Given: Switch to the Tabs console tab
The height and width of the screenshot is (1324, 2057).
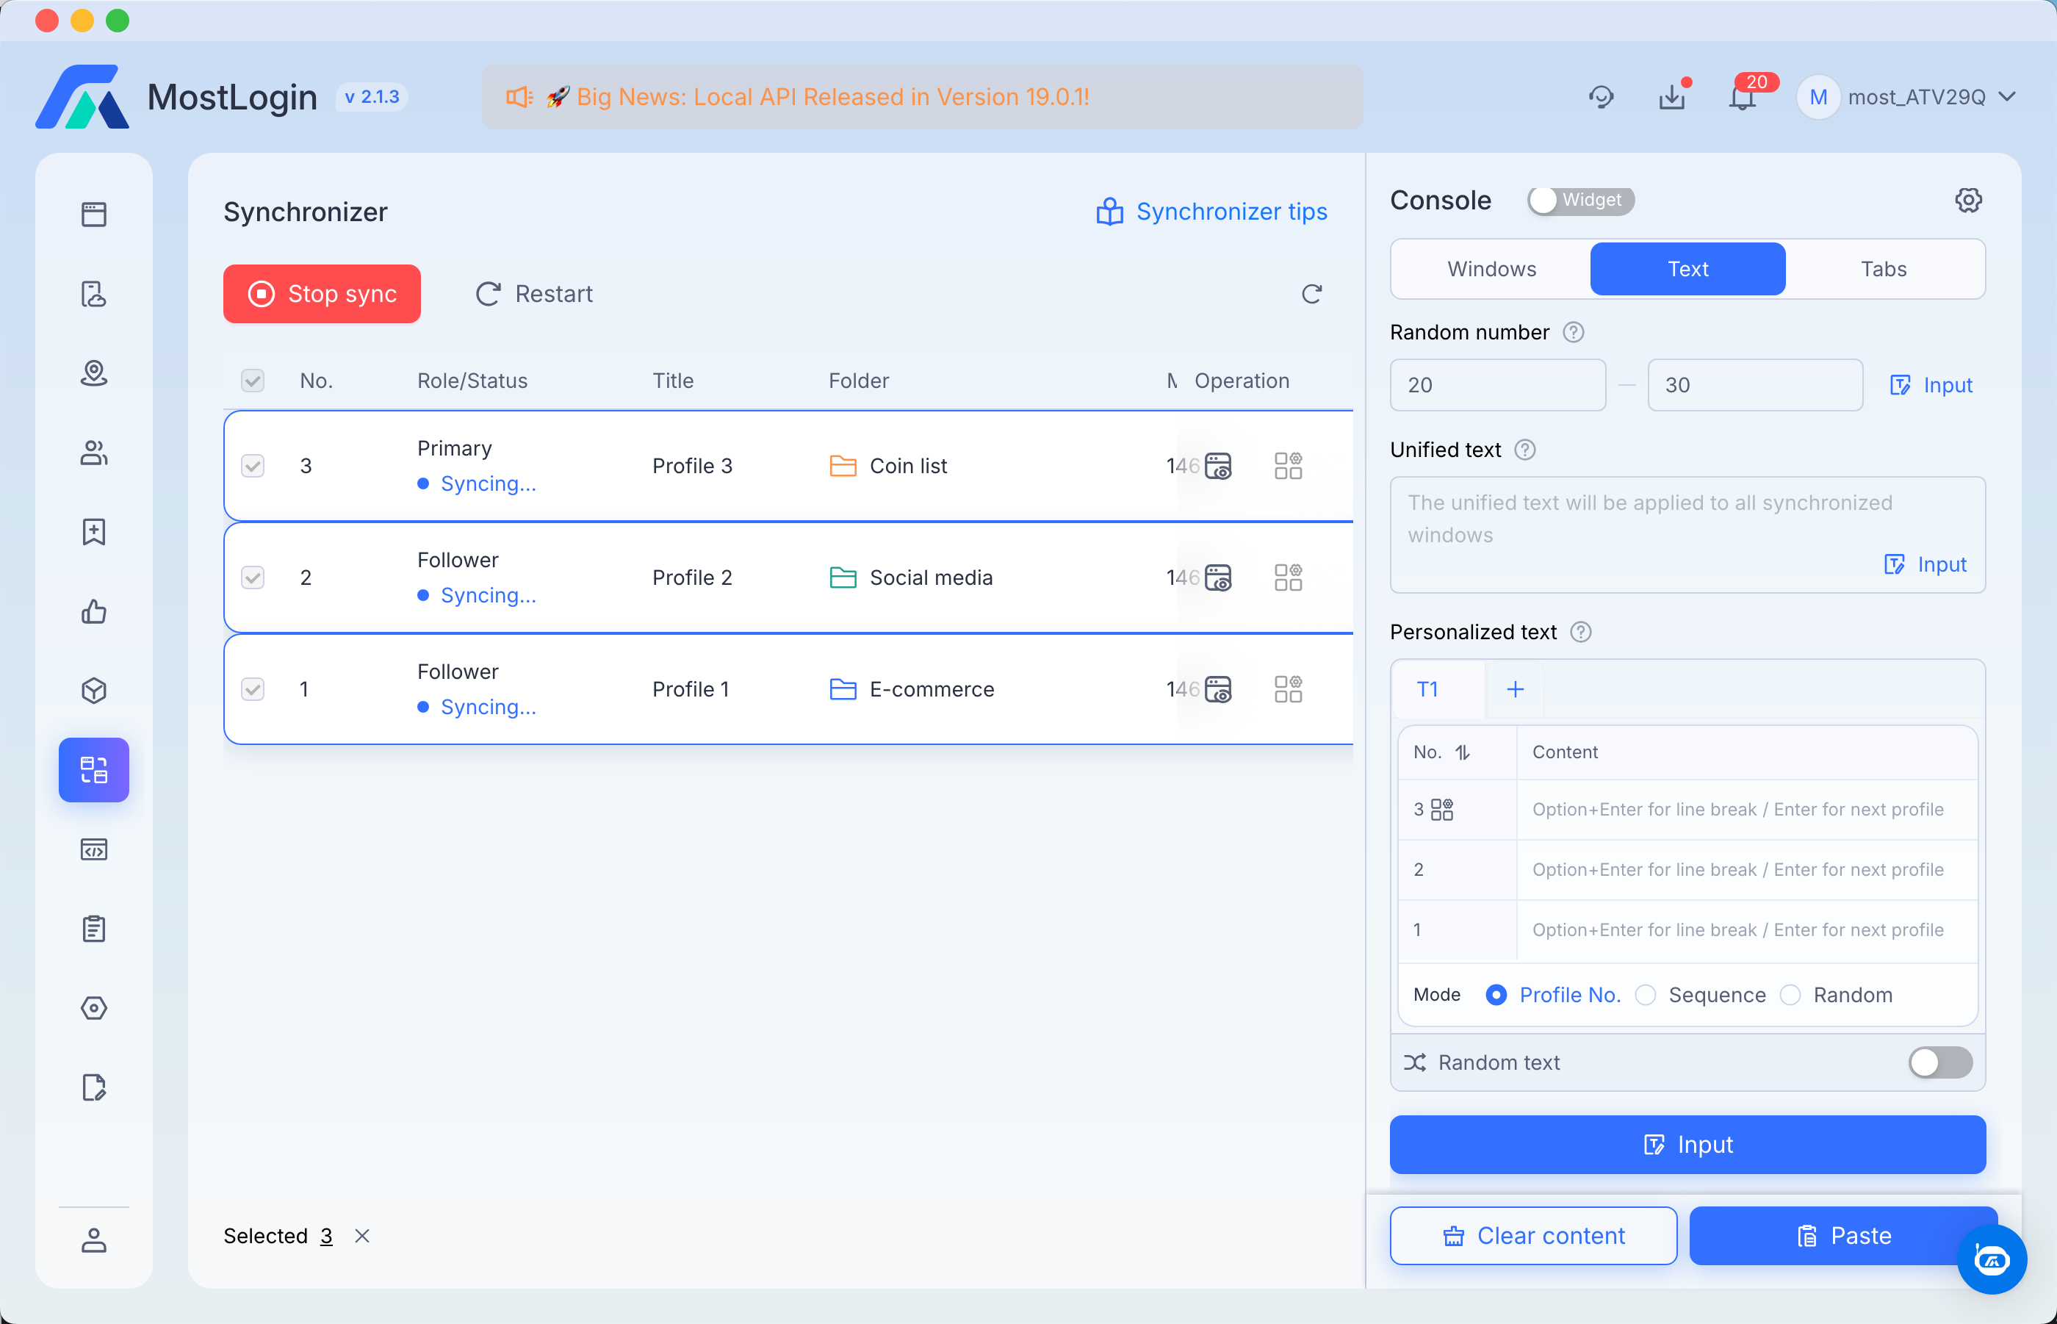Looking at the screenshot, I should 1884,269.
